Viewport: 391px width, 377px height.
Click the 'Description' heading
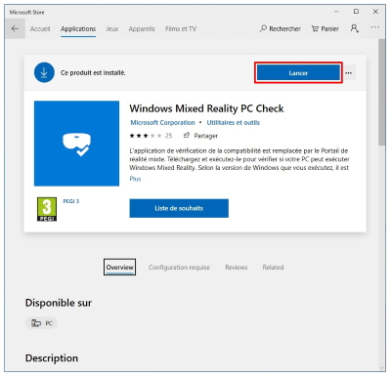pyautogui.click(x=52, y=358)
